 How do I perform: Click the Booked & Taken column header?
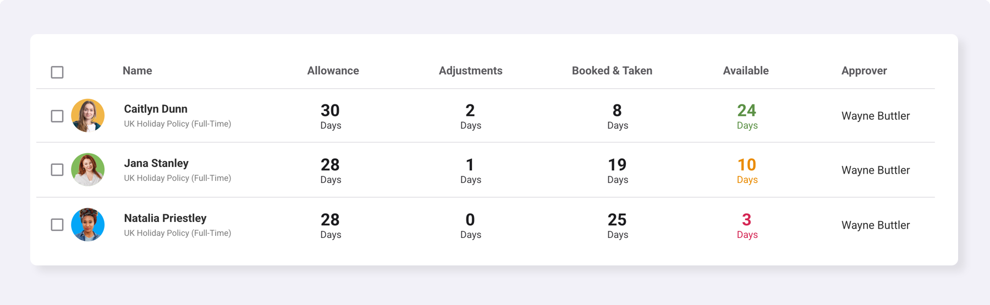pos(612,71)
